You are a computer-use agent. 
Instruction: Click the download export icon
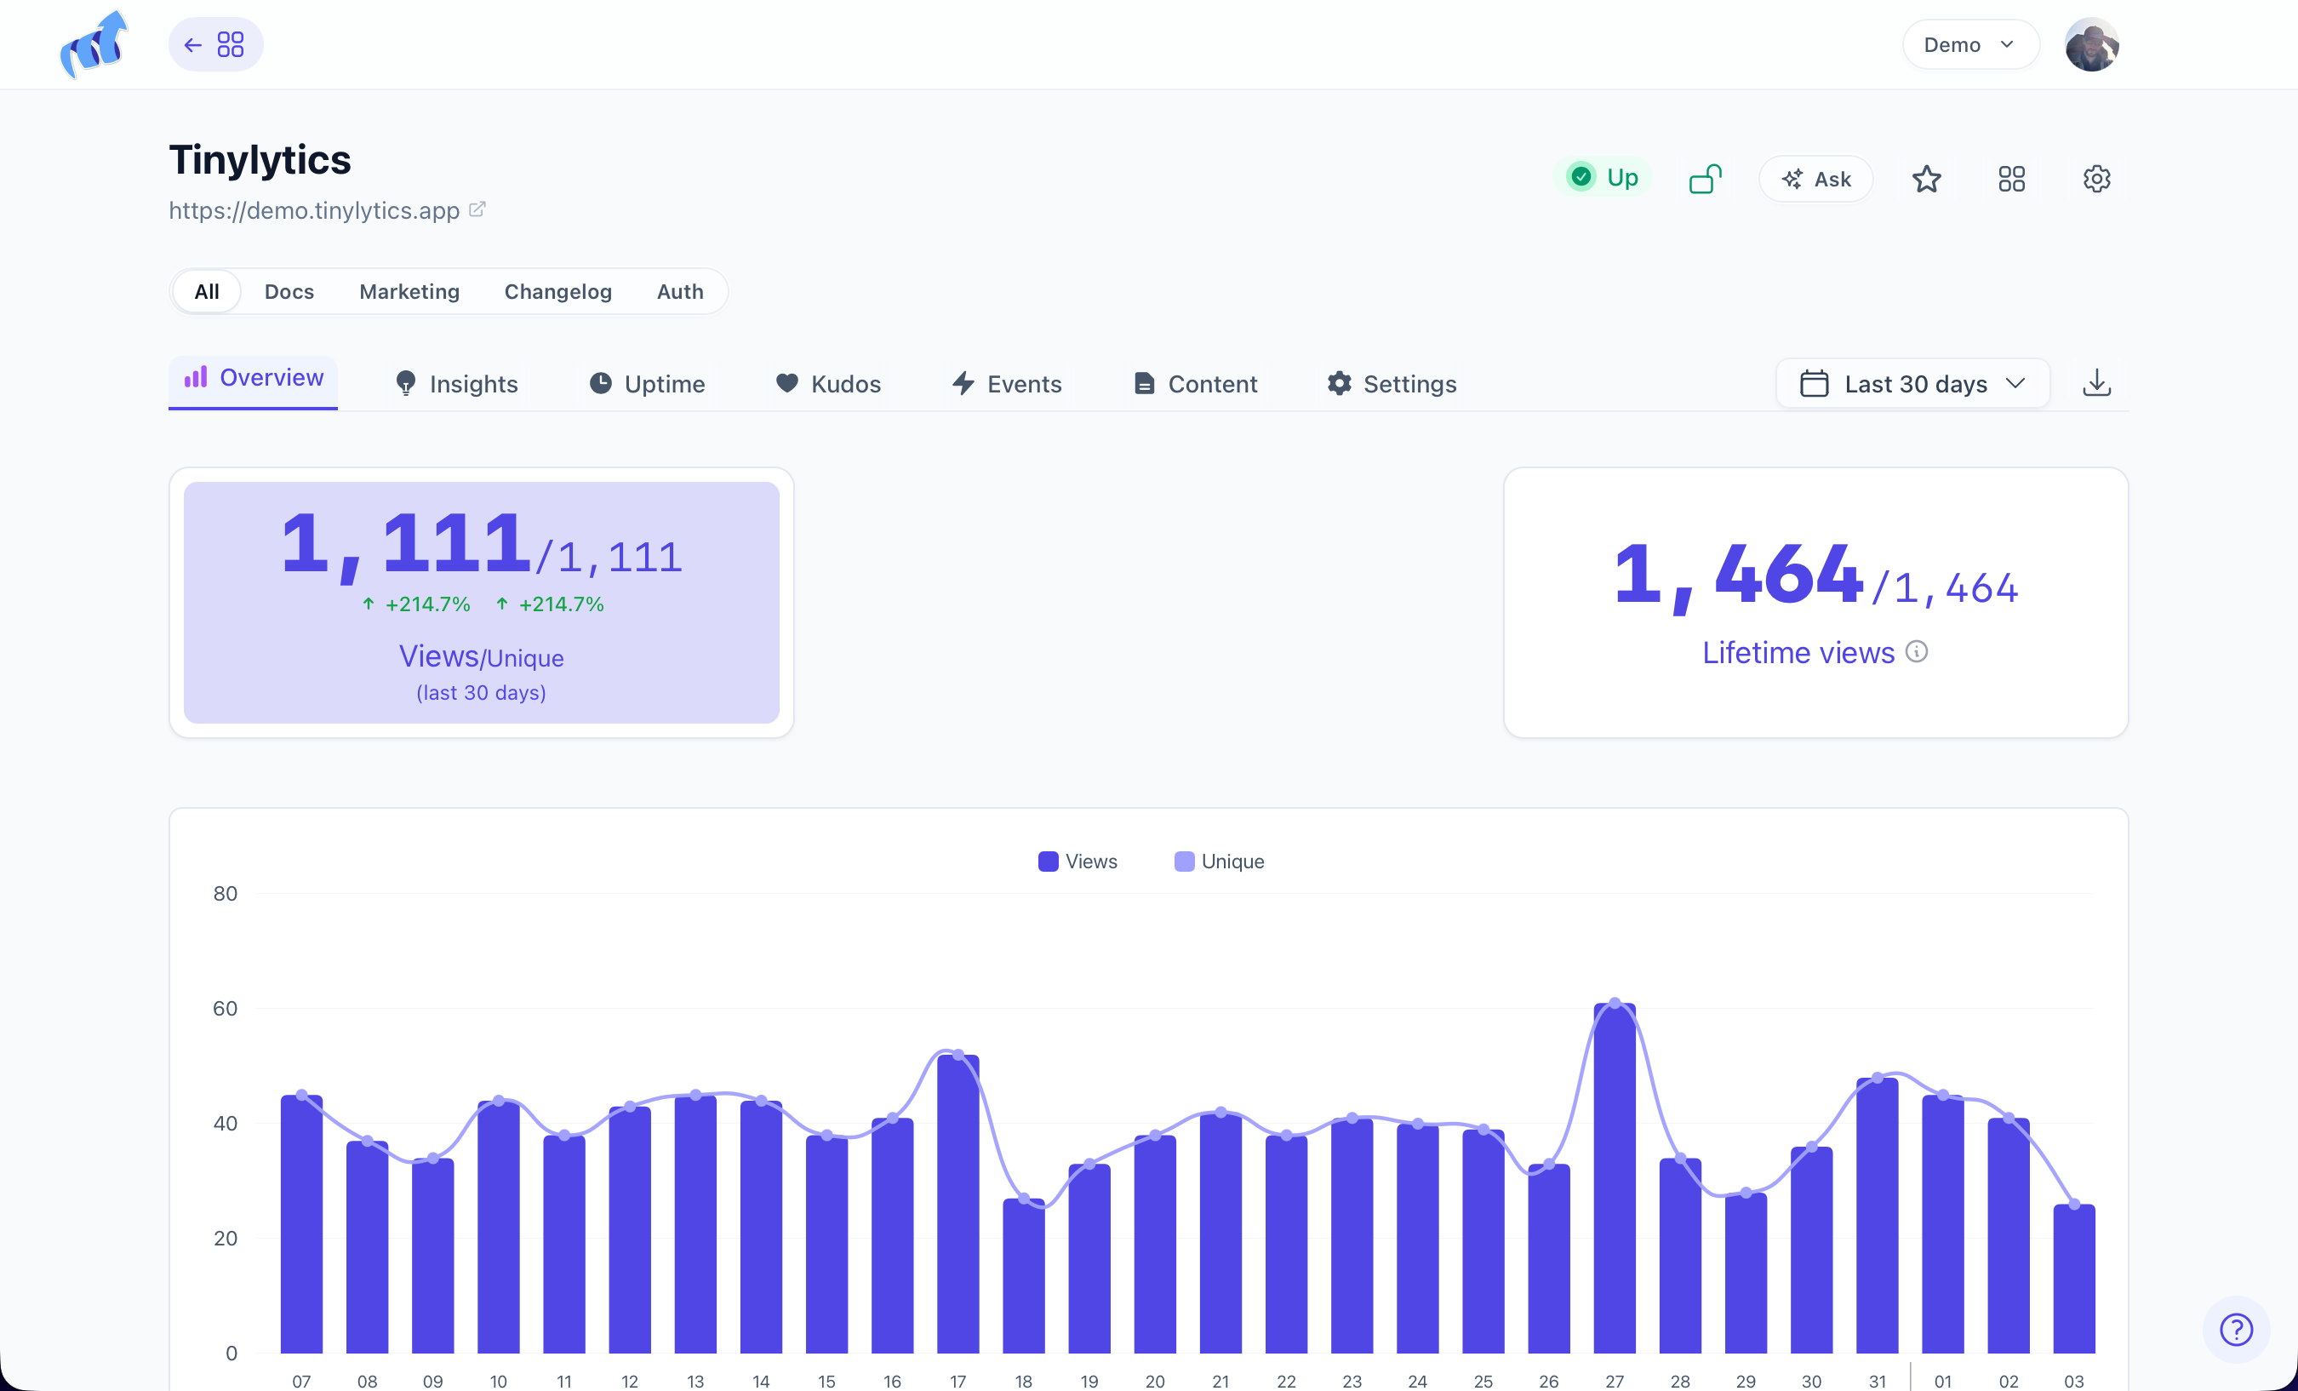2096,383
